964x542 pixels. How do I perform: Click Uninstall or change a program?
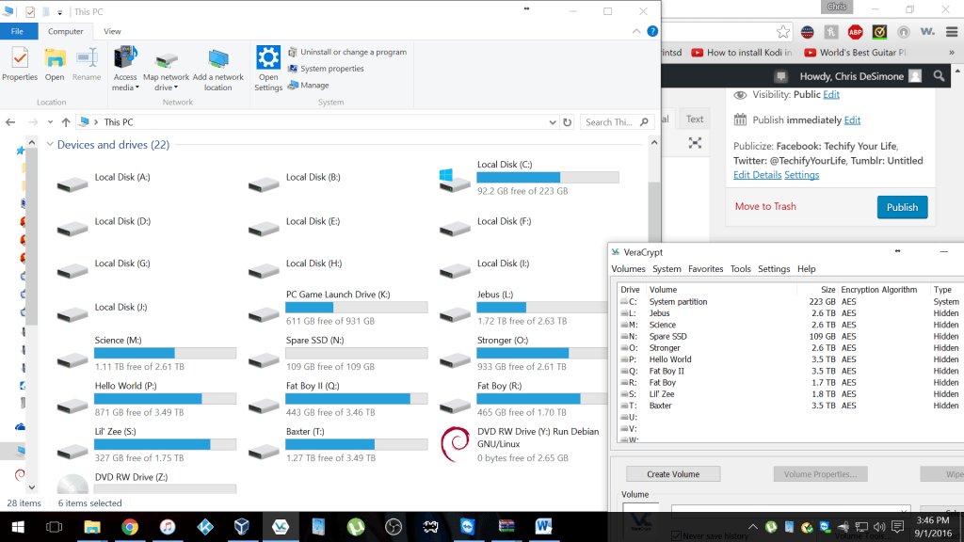click(x=347, y=53)
